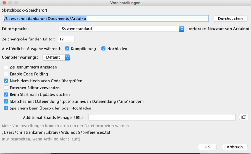Confirm preferences with OK button

coord(207,147)
